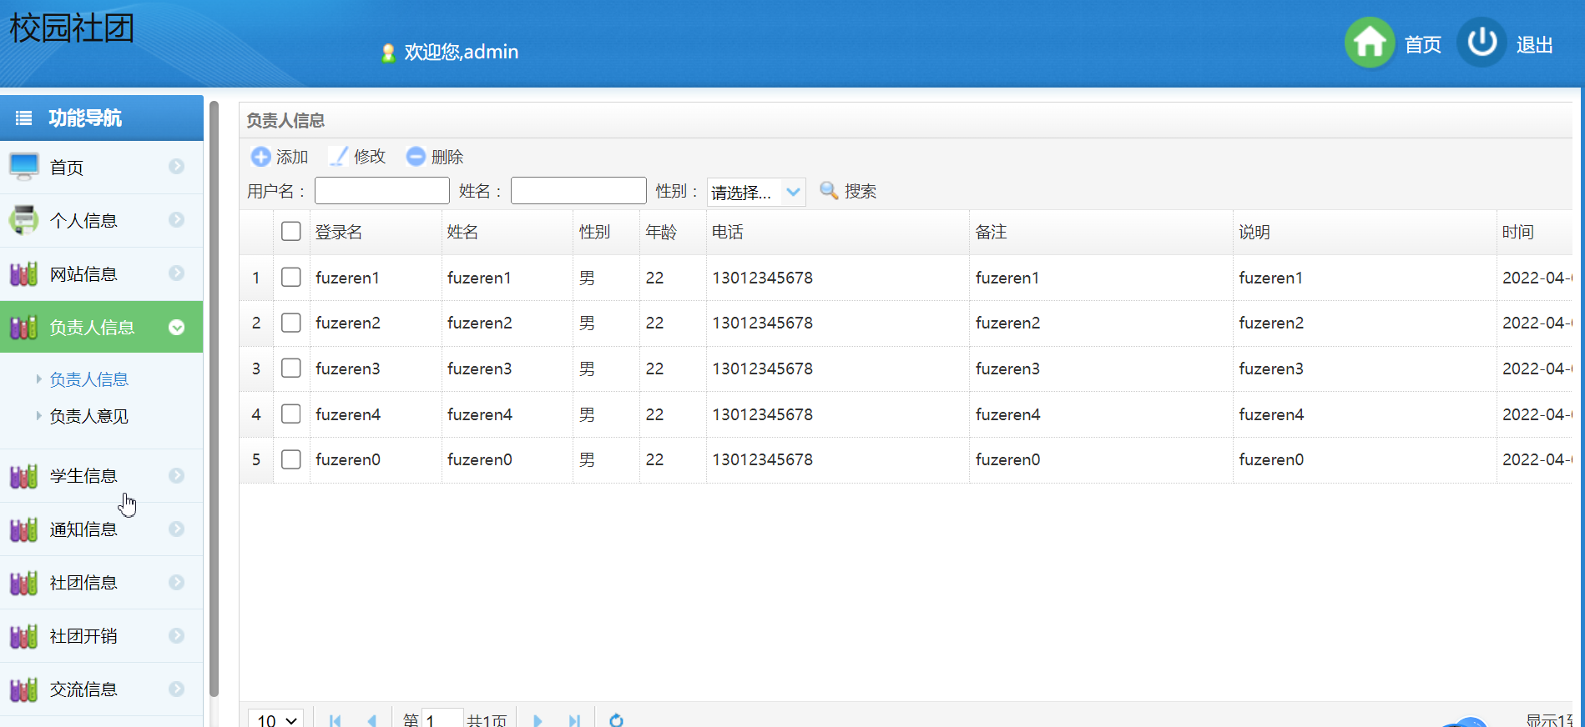This screenshot has width=1585, height=727.
Task: Go to next page arrow icon
Action: pos(538,719)
